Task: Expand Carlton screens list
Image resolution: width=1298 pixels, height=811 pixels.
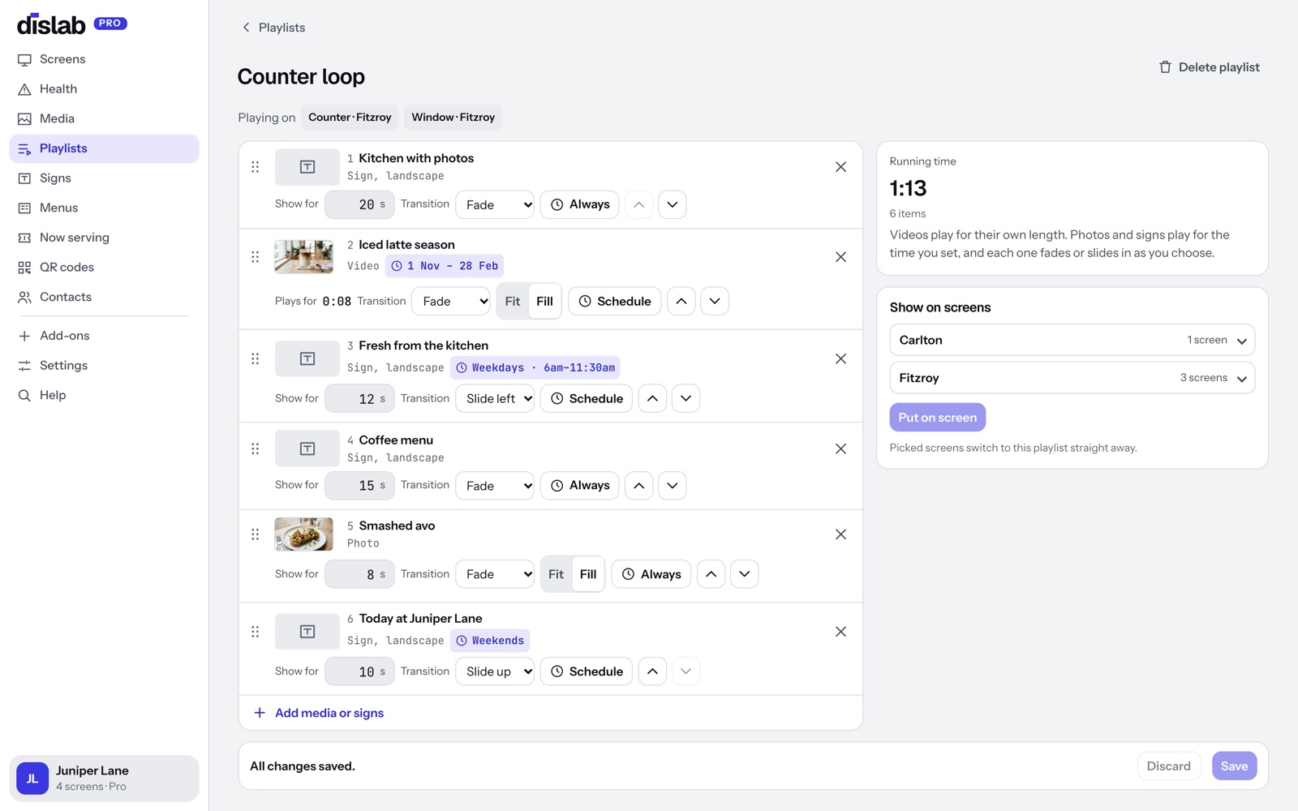Action: 1072,340
